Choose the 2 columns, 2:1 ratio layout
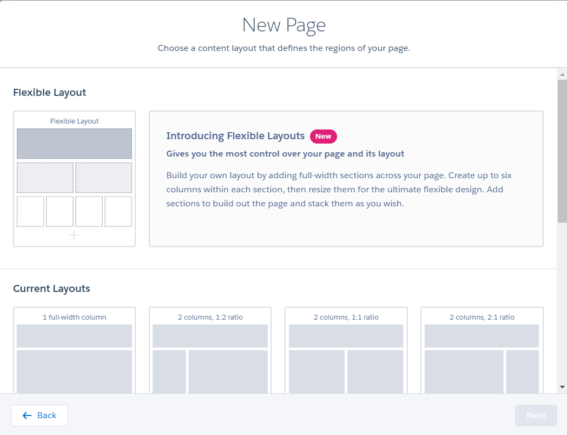This screenshot has height=435, width=567. pyautogui.click(x=481, y=349)
